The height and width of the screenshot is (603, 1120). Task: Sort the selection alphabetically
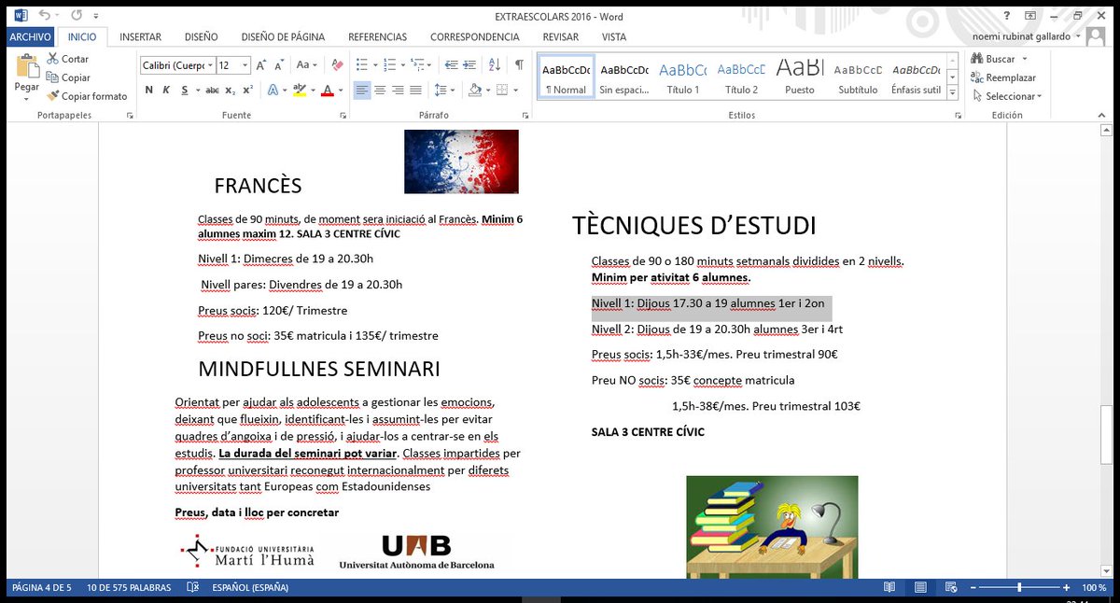496,65
